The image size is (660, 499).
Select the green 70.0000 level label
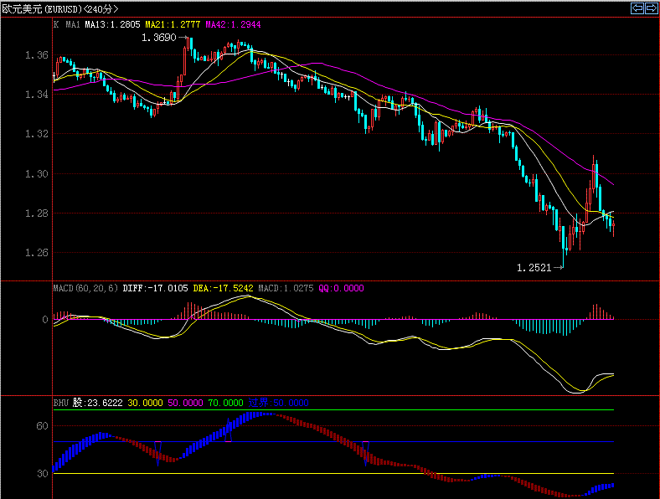pos(225,403)
